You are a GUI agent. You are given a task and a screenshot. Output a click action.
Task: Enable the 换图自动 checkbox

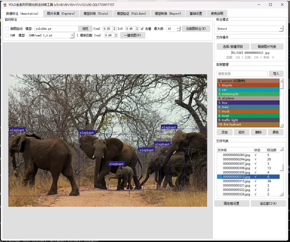(7, 29)
